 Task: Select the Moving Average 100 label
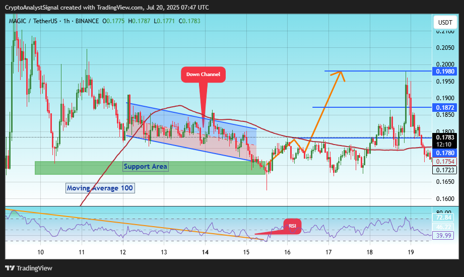pyautogui.click(x=100, y=188)
